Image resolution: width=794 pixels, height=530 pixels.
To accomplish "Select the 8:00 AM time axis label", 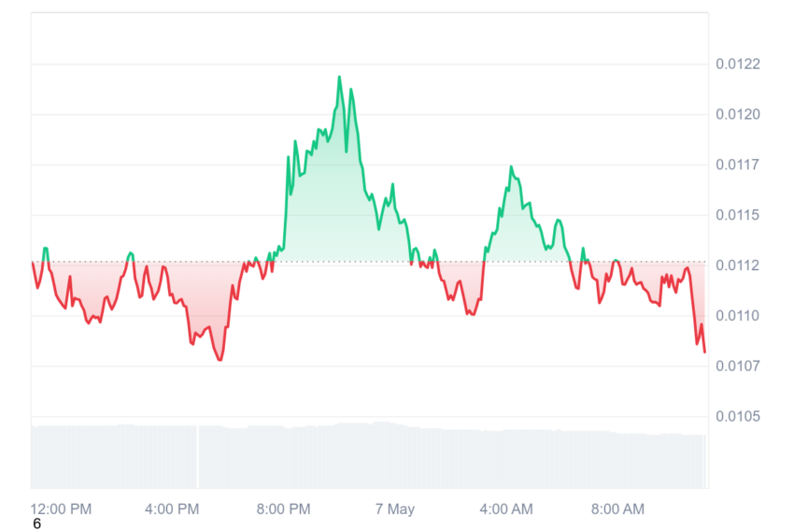I will point(617,509).
